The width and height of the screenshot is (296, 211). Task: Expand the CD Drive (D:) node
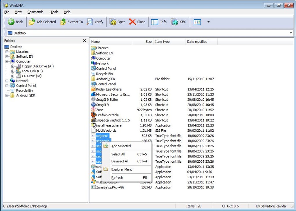click(x=13, y=76)
